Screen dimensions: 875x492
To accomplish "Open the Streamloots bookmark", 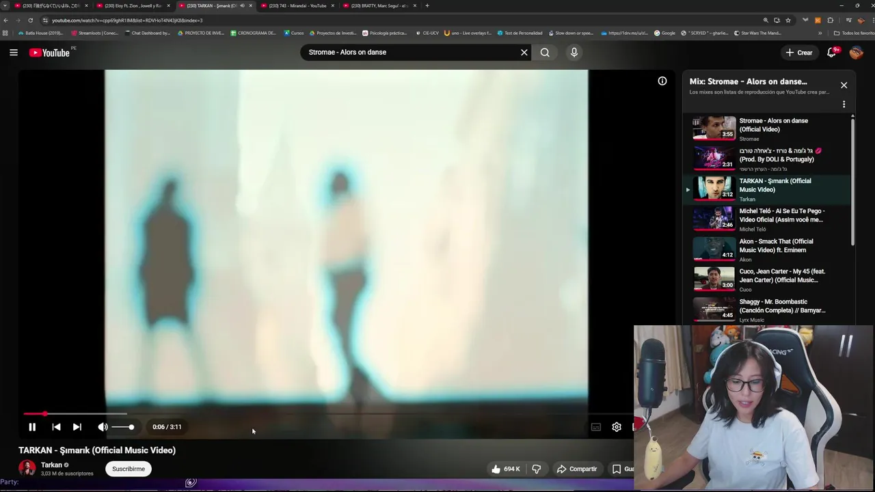I will (x=95, y=33).
